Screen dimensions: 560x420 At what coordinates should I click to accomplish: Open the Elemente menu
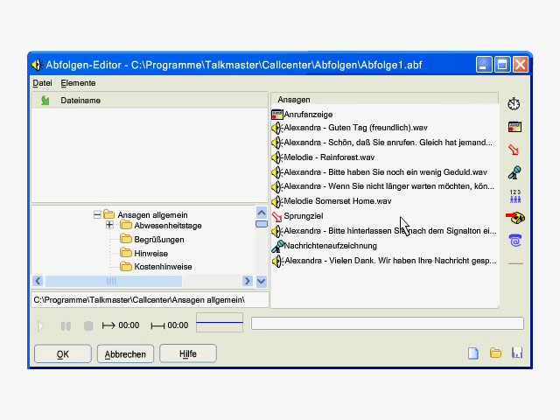coord(78,83)
